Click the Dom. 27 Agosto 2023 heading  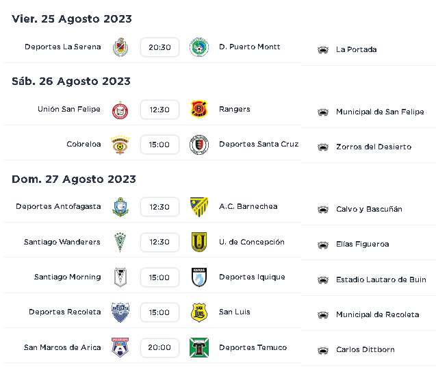click(x=74, y=179)
